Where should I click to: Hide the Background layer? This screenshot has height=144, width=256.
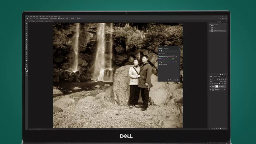click(x=210, y=89)
